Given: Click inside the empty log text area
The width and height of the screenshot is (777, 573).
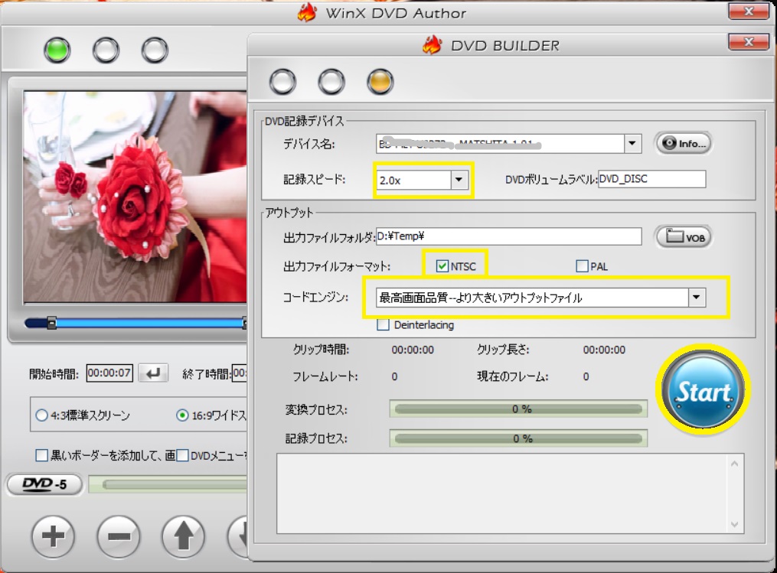Looking at the screenshot, I should click(x=502, y=493).
